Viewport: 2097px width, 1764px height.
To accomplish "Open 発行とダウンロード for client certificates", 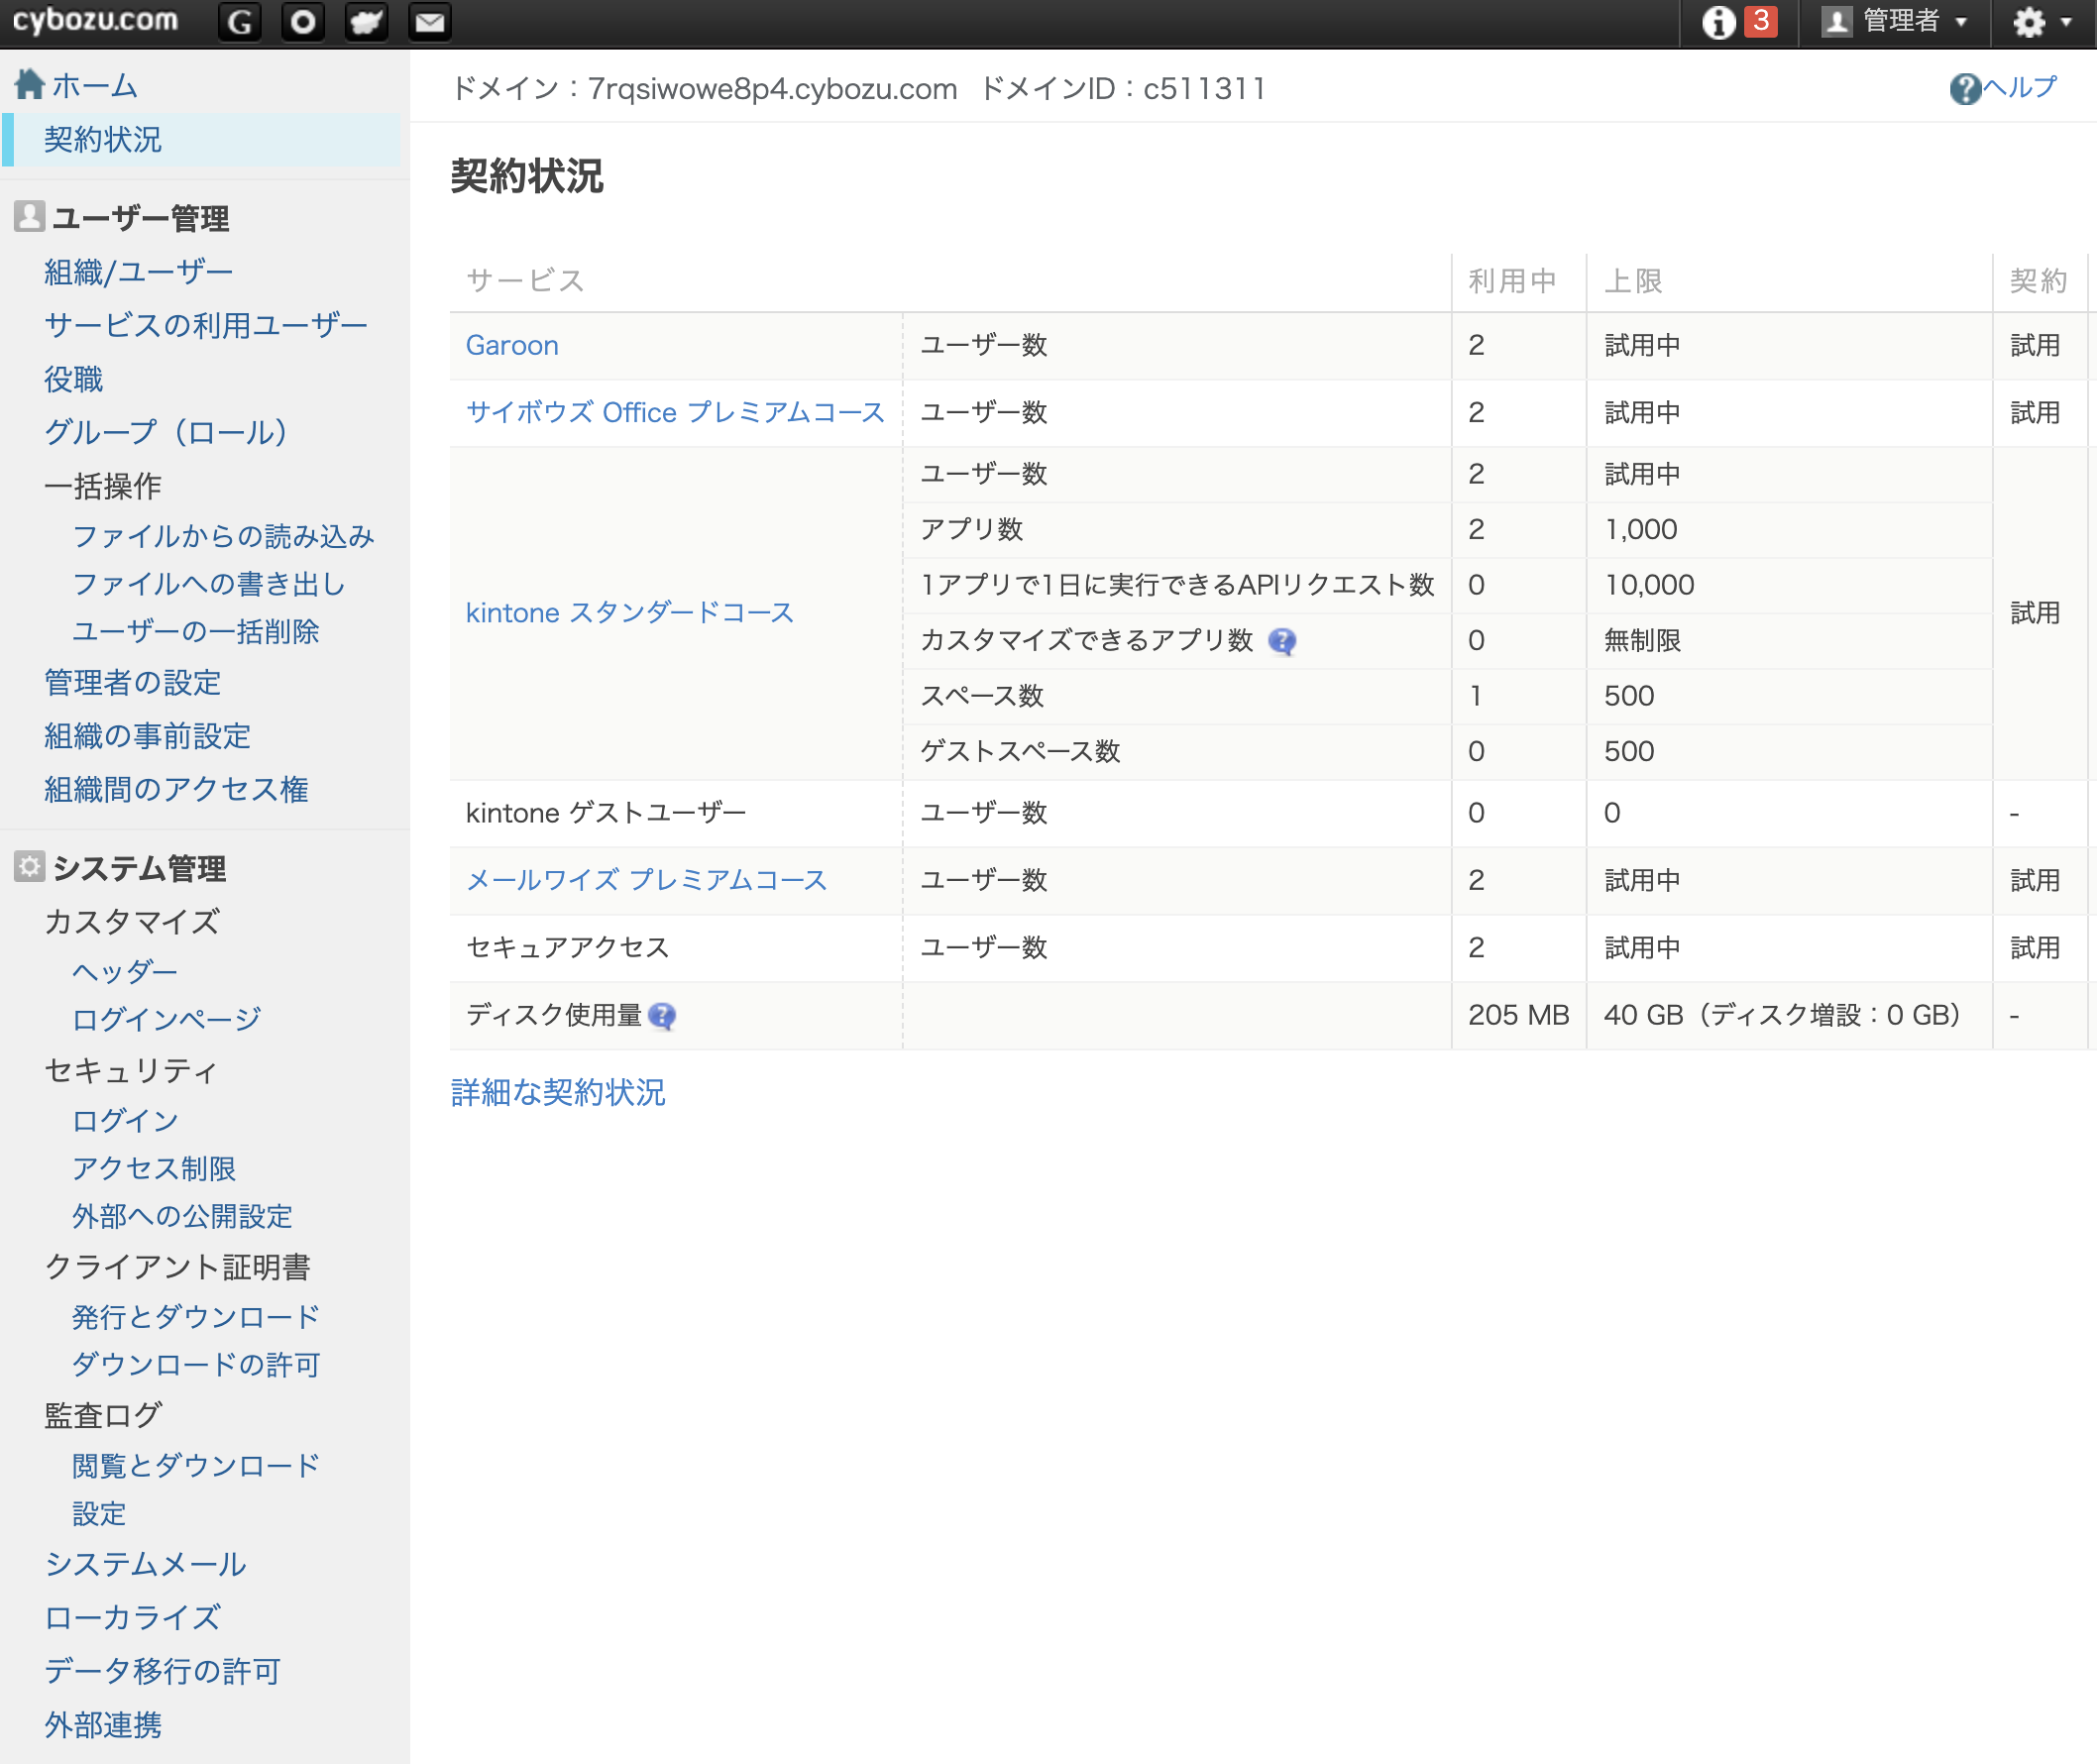I will pyautogui.click(x=195, y=1318).
